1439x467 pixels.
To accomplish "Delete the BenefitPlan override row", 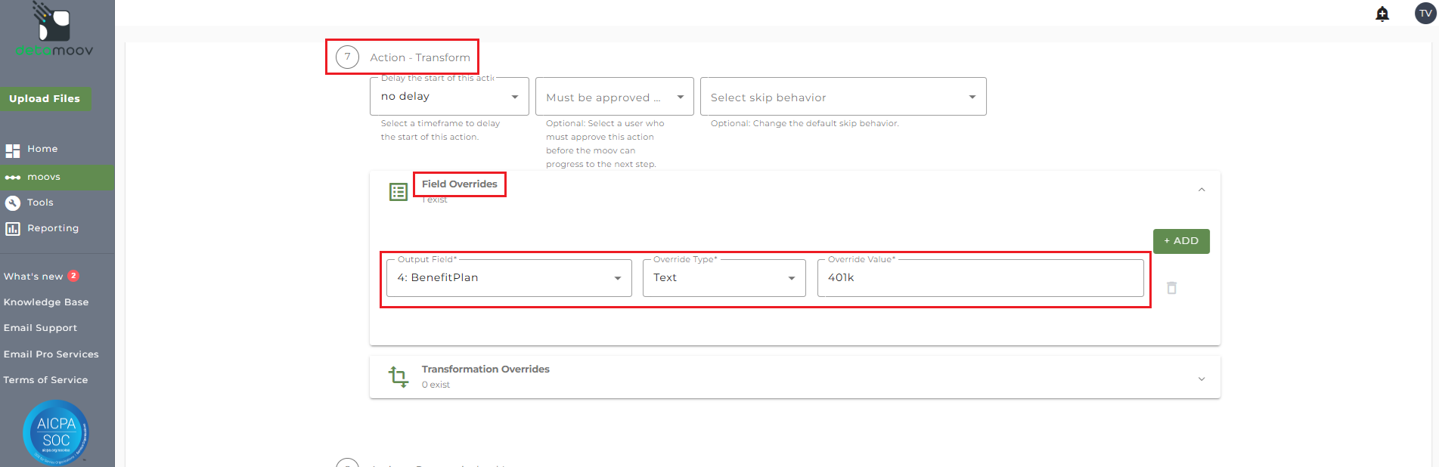I will coord(1171,288).
